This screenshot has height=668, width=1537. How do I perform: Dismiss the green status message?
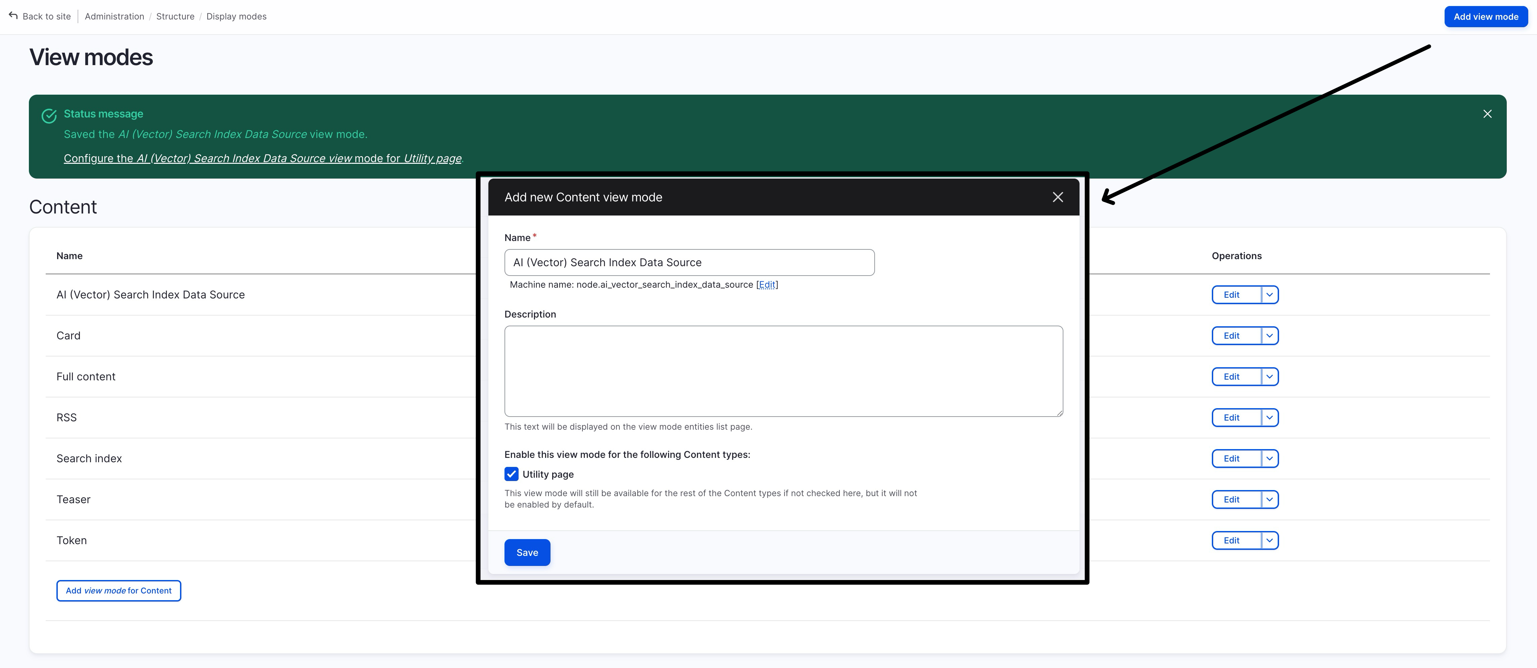pyautogui.click(x=1487, y=114)
